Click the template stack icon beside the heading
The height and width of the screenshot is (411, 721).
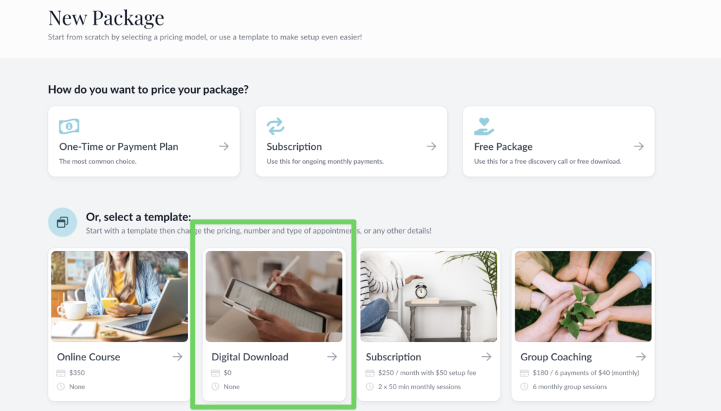click(62, 222)
